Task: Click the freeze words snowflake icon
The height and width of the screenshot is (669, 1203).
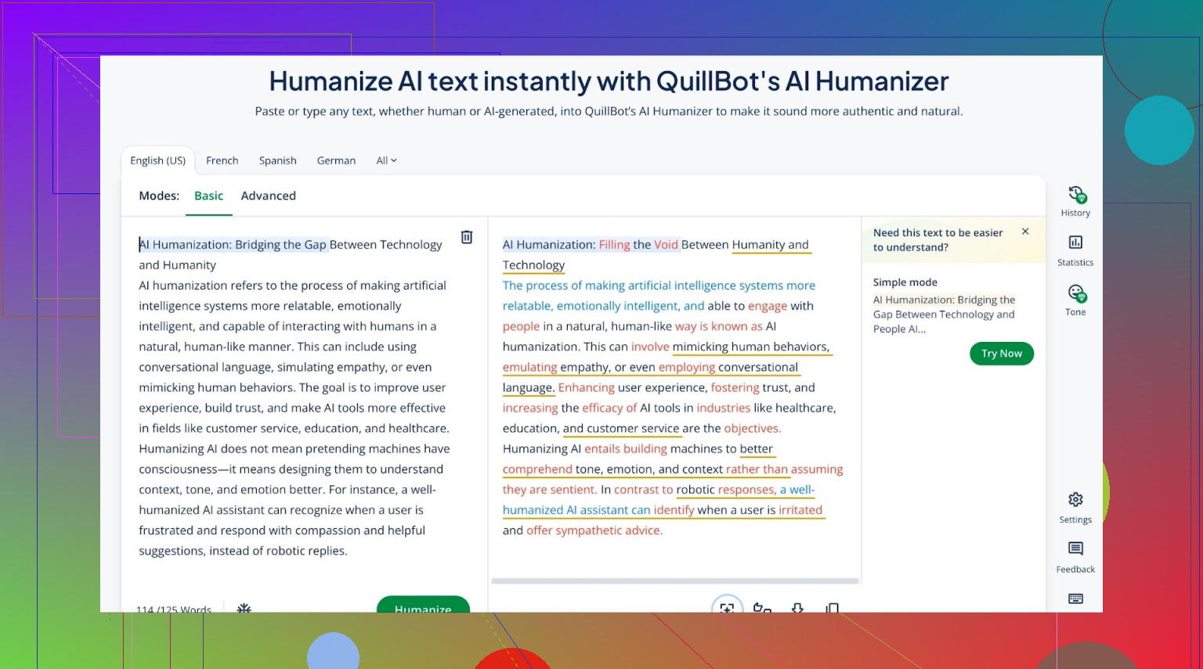Action: (x=244, y=607)
